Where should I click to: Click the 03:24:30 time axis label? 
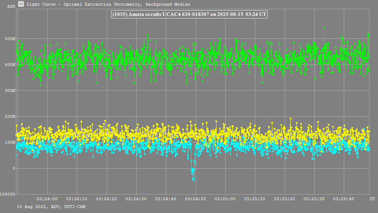pos(136,199)
